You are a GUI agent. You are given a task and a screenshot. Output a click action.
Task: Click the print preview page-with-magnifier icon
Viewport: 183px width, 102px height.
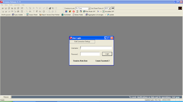(49, 11)
